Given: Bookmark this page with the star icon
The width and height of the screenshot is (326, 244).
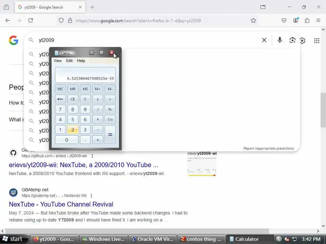Looking at the screenshot, I should pos(253,20).
